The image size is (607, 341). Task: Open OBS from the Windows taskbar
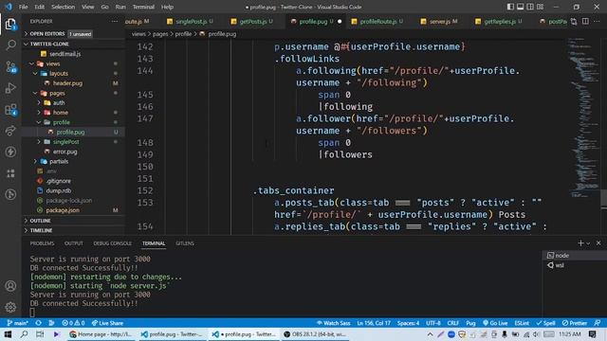[314, 334]
